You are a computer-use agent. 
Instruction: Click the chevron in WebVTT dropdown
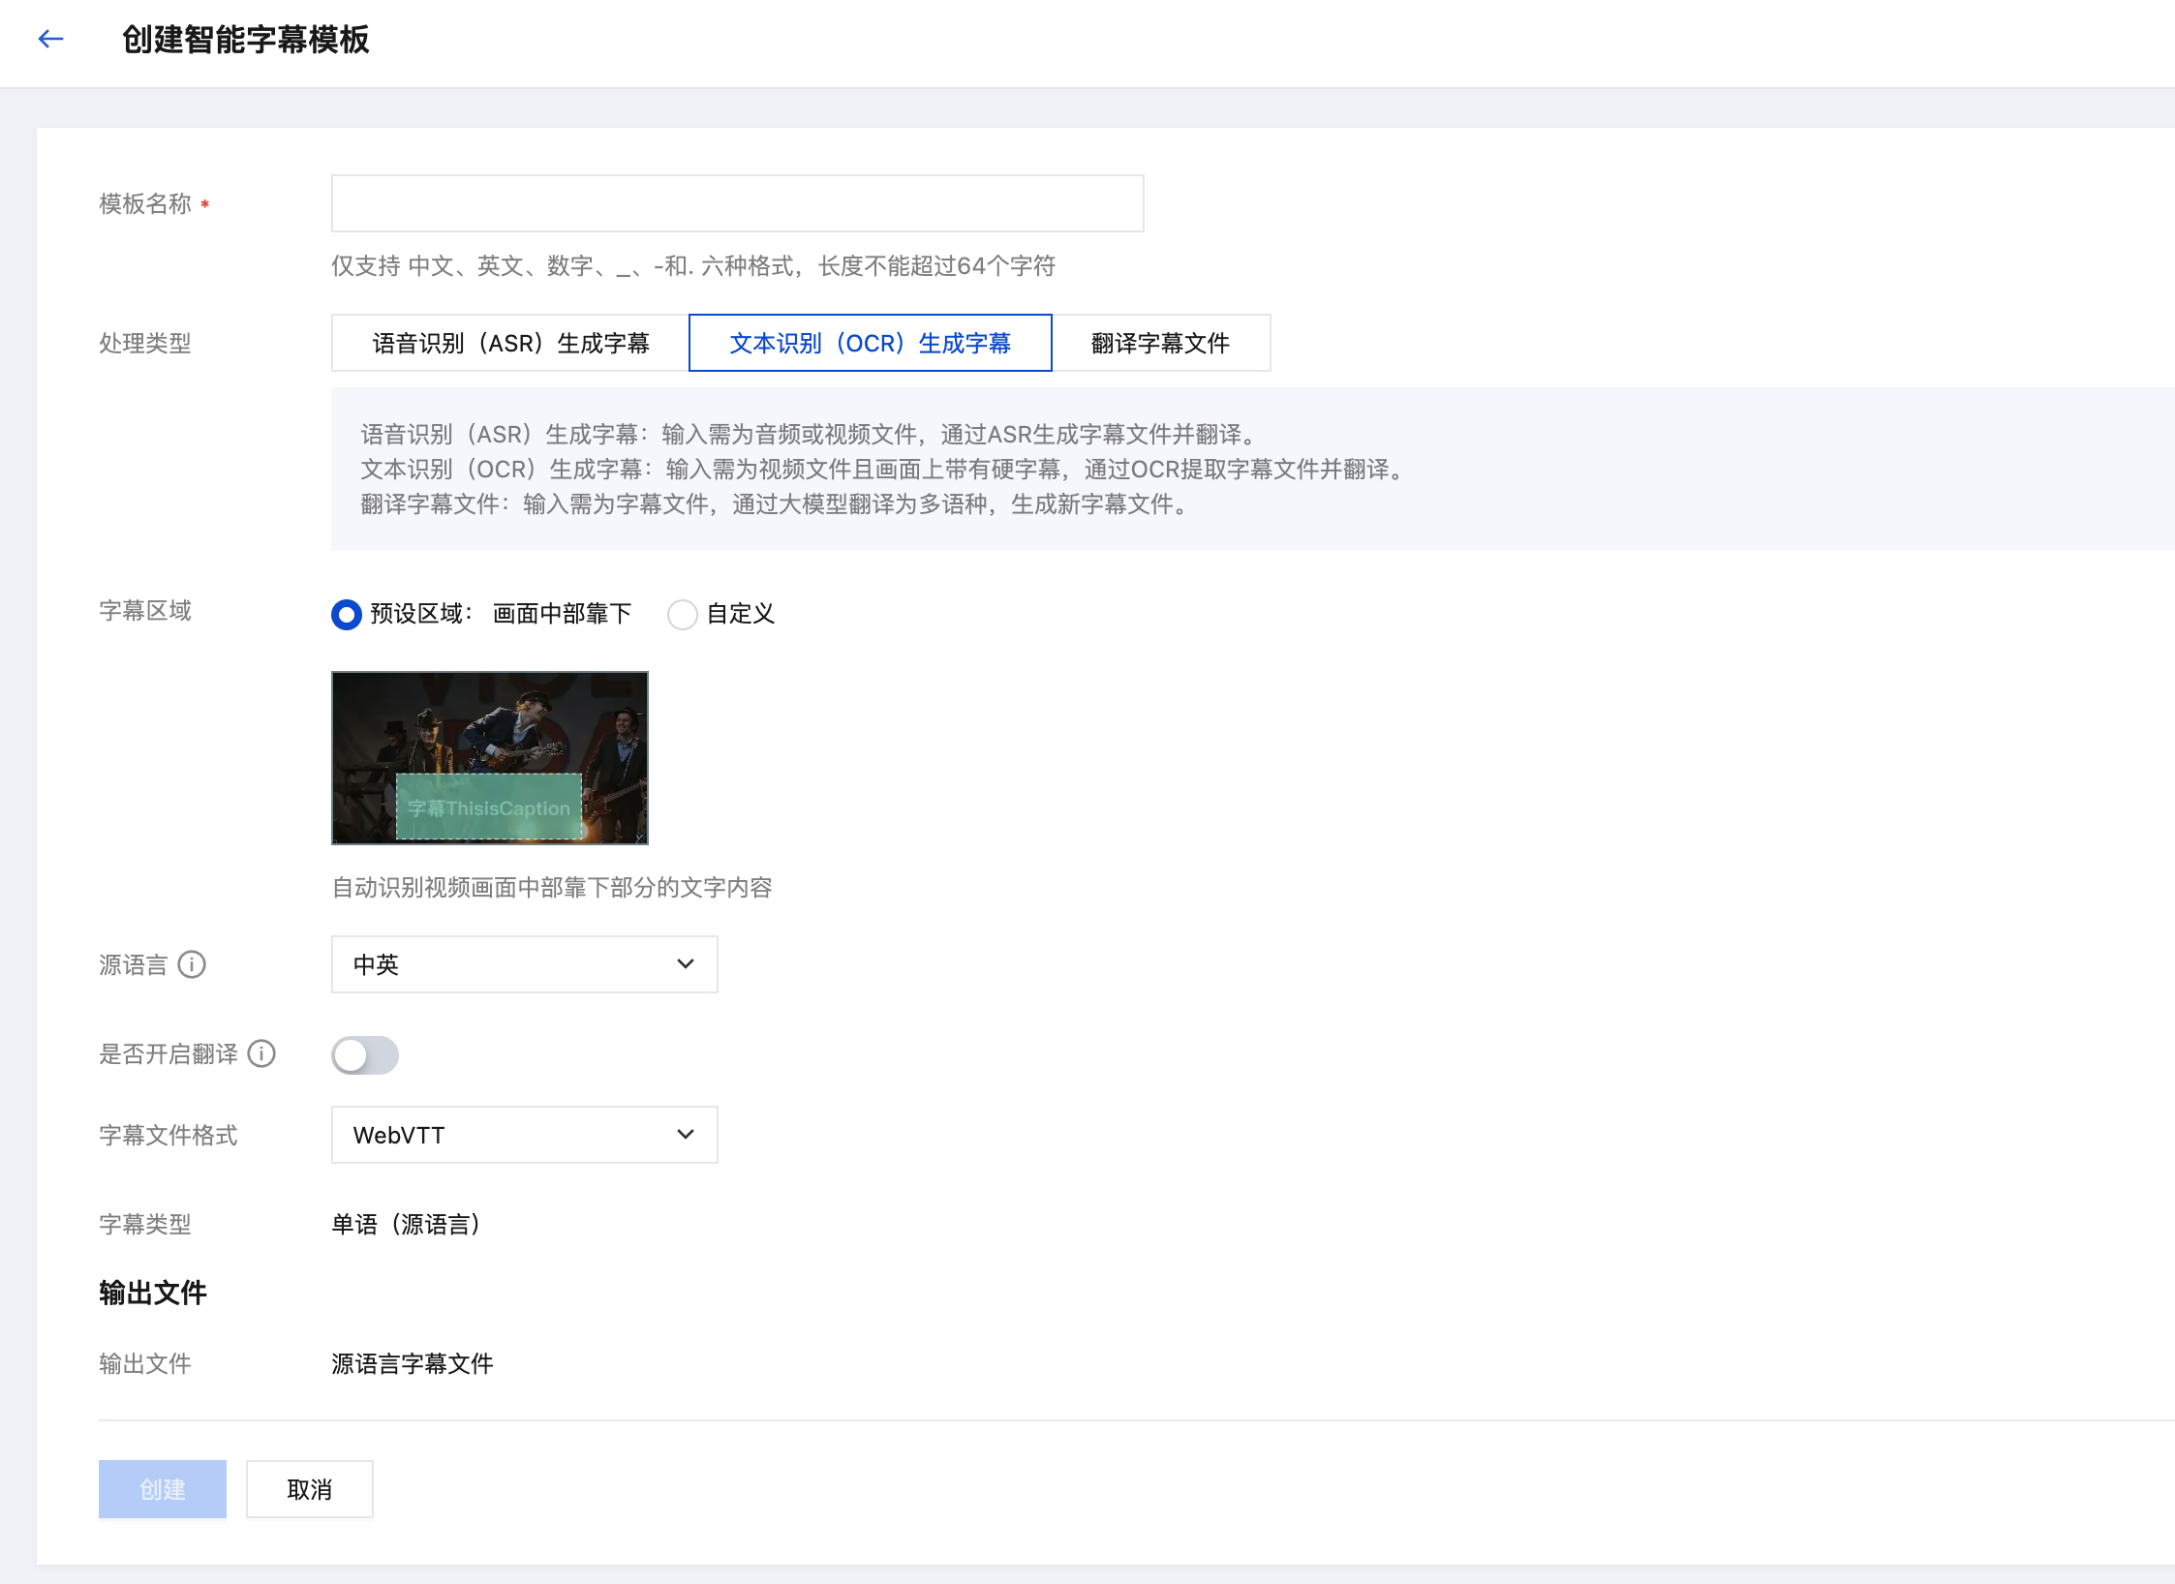pos(685,1135)
